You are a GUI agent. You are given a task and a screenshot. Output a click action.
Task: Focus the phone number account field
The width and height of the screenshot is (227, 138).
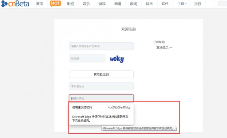click(101, 46)
